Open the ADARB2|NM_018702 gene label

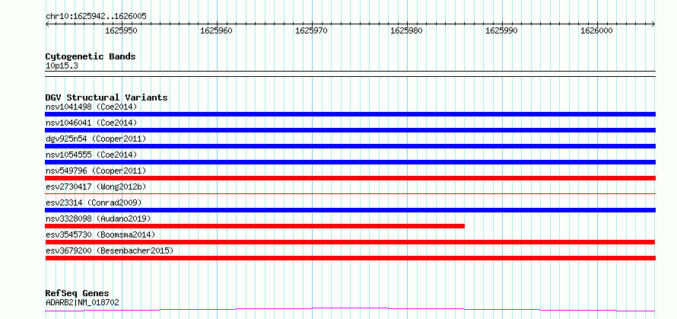pyautogui.click(x=82, y=302)
